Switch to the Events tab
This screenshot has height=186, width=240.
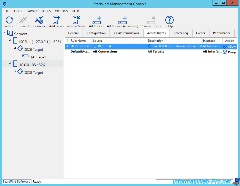click(x=200, y=33)
